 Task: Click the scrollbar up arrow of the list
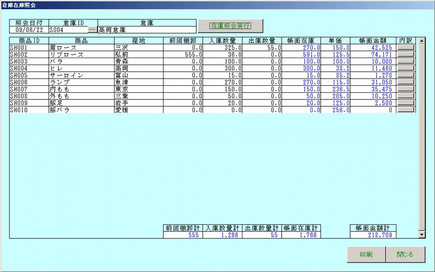coord(421,41)
